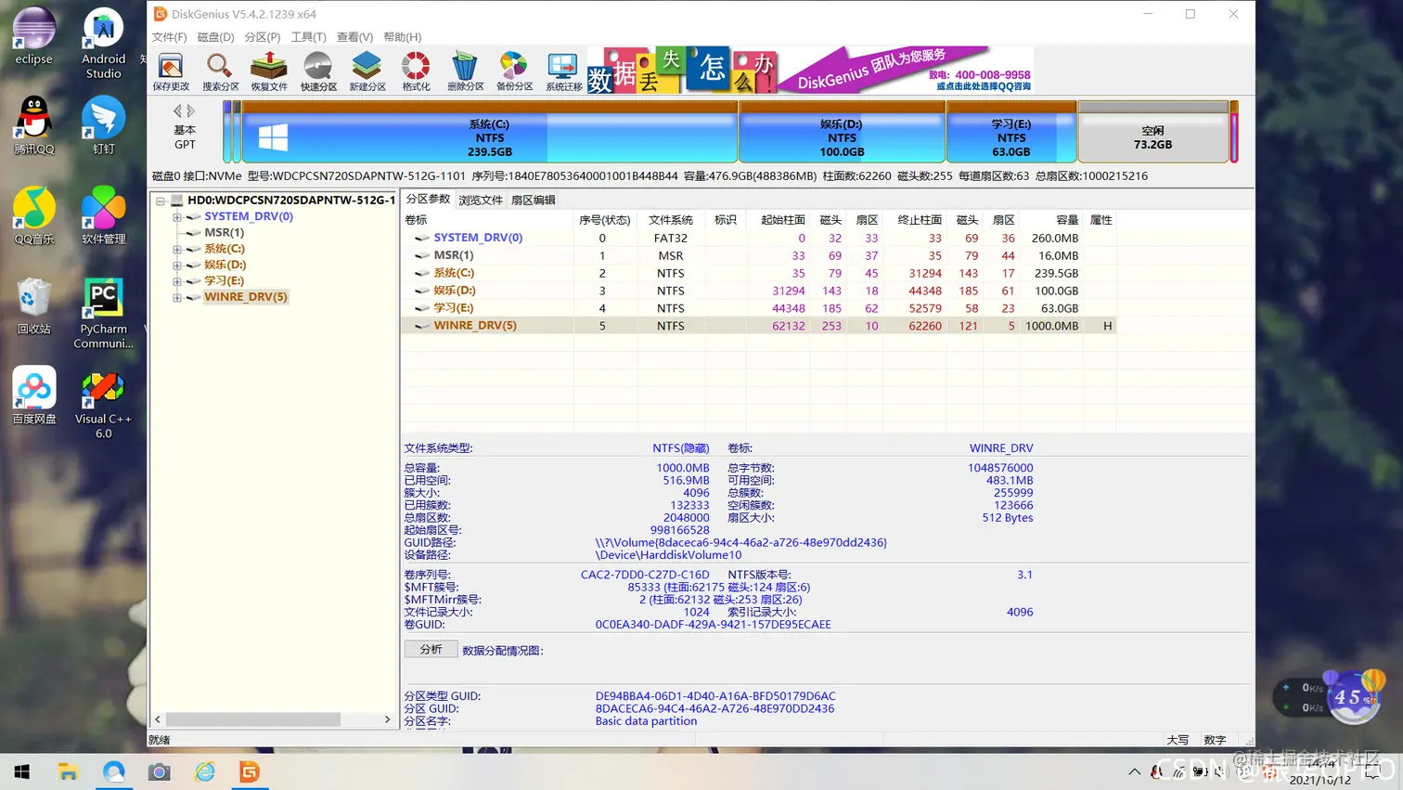Screen dimensions: 1403x790
Task: Open the 查看(V) menu
Action: (354, 37)
